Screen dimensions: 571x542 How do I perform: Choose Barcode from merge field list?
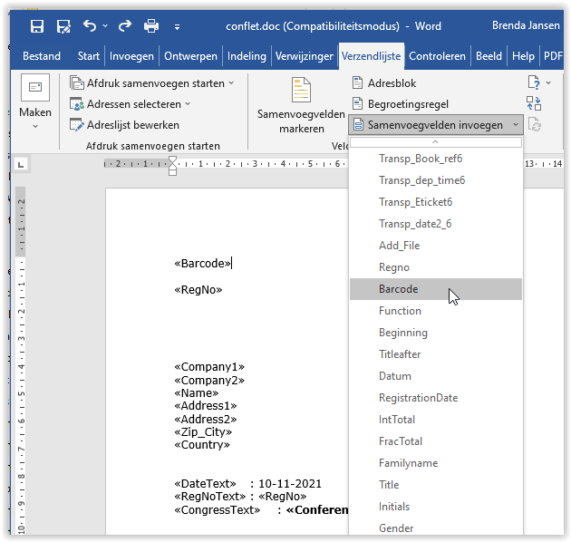click(436, 289)
